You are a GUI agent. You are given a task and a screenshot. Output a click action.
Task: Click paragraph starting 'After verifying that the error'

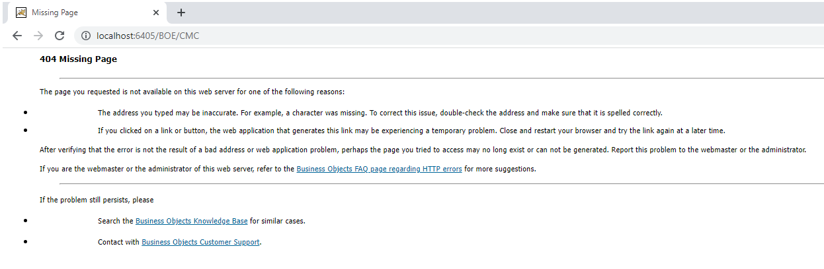pos(423,150)
